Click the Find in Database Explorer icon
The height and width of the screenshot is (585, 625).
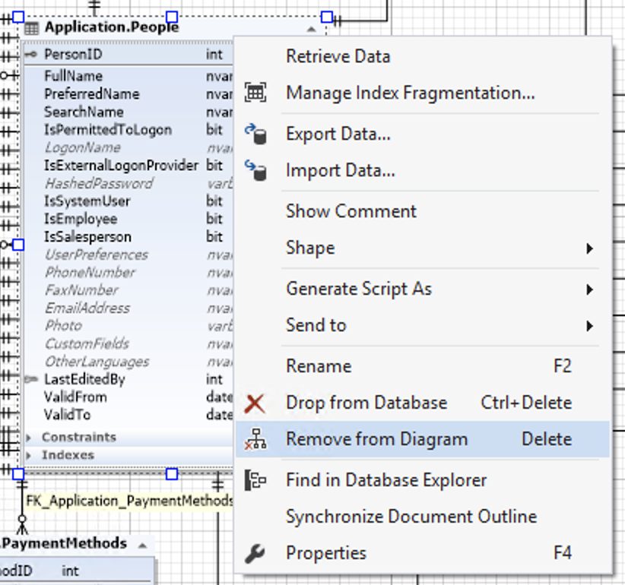(255, 480)
